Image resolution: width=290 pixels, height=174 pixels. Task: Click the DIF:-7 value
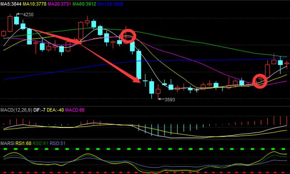pyautogui.click(x=39, y=110)
